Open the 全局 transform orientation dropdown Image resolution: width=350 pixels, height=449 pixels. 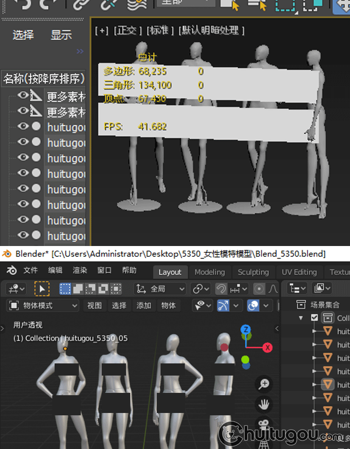pyautogui.click(x=160, y=289)
